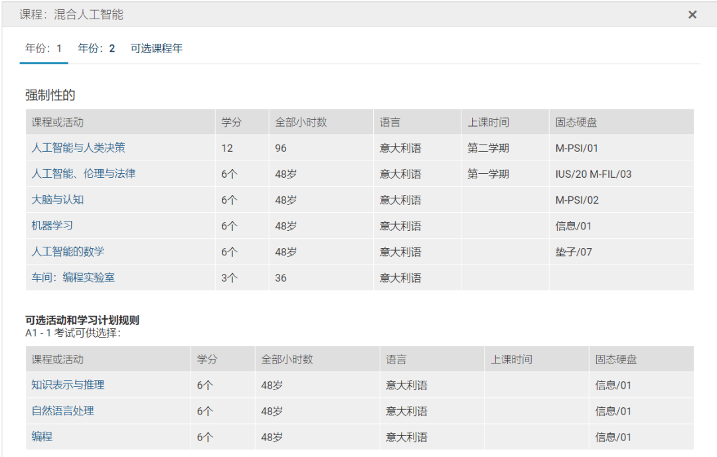Select the 强制性的 section heading
Image resolution: width=717 pixels, height=457 pixels.
coord(50,95)
